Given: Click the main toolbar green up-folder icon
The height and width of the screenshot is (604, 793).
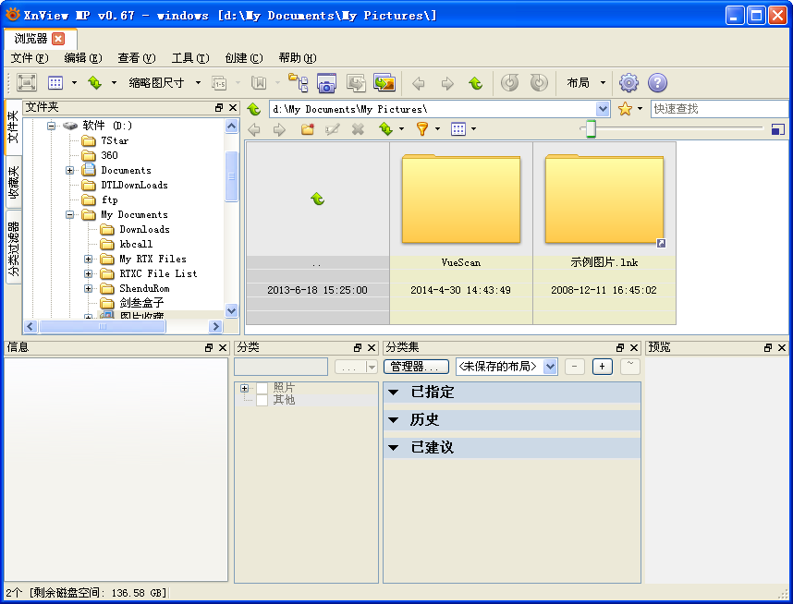Looking at the screenshot, I should point(475,83).
